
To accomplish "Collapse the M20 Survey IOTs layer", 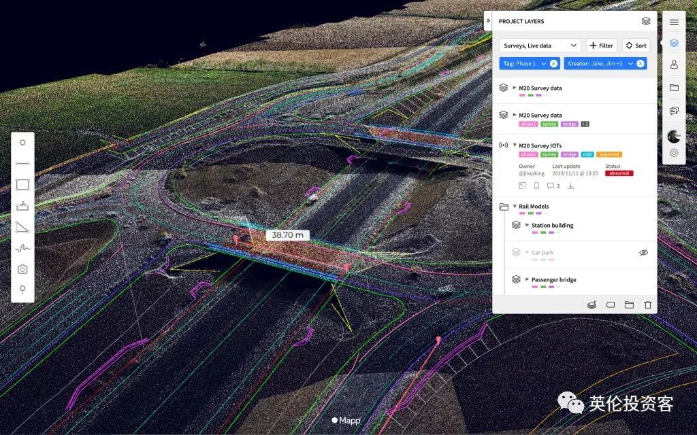I will pos(515,145).
